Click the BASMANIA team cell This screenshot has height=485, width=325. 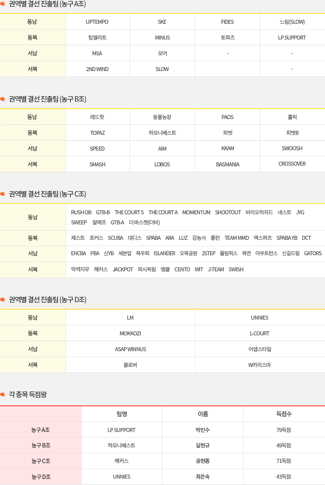[x=227, y=164]
